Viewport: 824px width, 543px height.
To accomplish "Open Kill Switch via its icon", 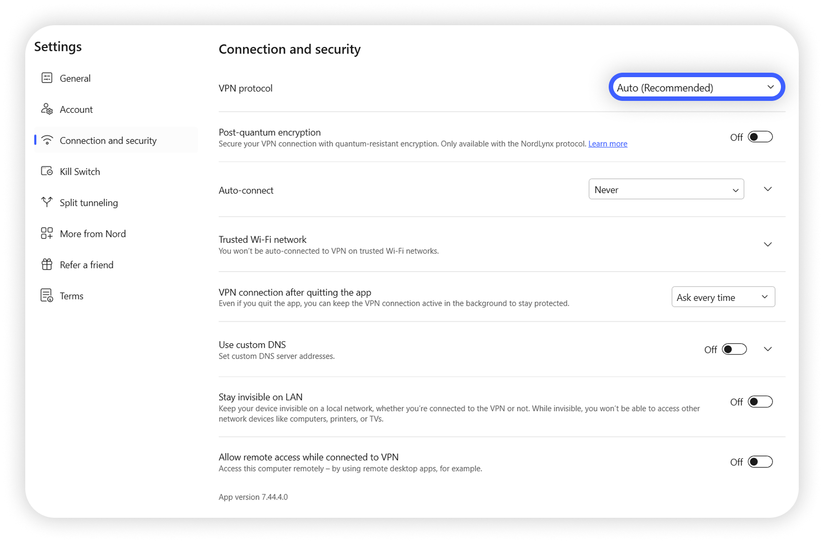I will click(47, 171).
